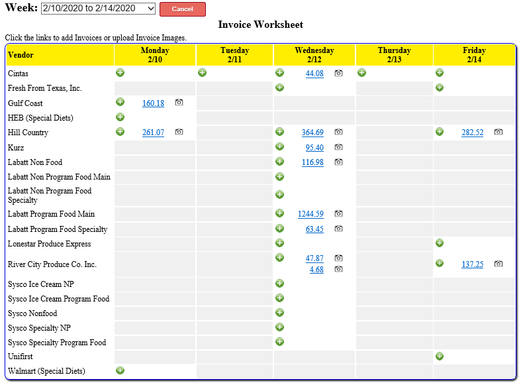Image resolution: width=523 pixels, height=385 pixels.
Task: Upload image for Labatt Non Food 116.98
Action: pos(338,162)
